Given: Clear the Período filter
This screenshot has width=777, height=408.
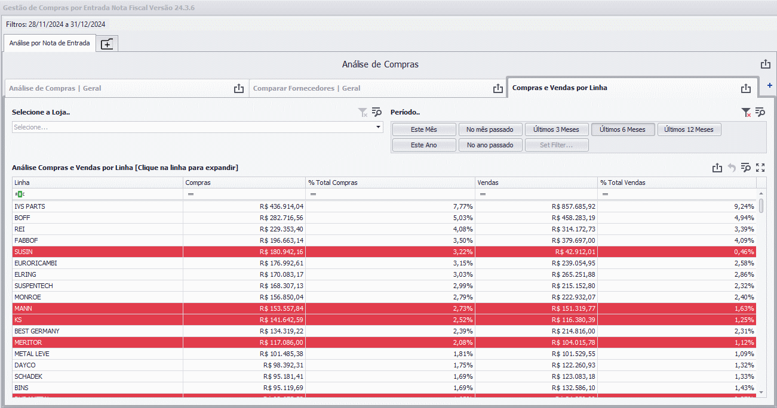Looking at the screenshot, I should pos(746,112).
